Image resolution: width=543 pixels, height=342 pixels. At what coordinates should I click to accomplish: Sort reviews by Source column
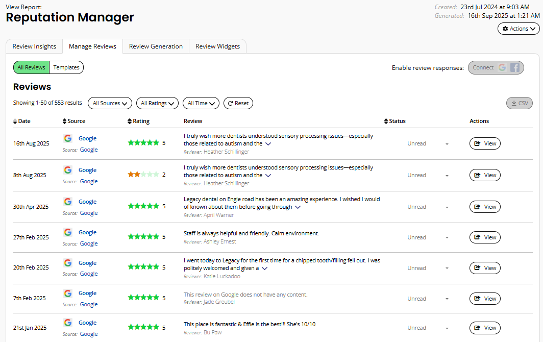(x=74, y=121)
